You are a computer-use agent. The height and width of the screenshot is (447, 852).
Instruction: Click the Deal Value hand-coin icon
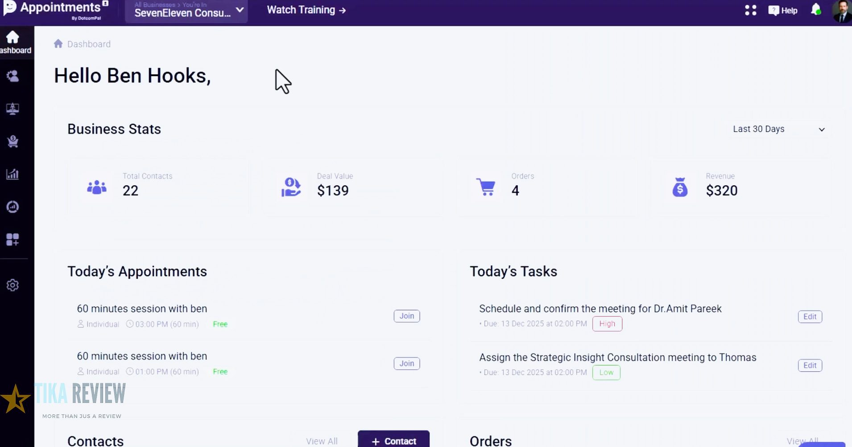click(x=291, y=187)
